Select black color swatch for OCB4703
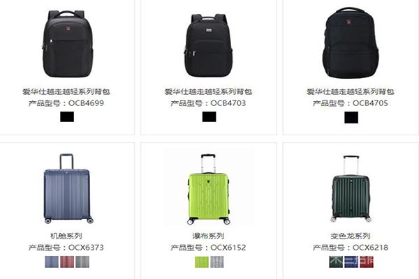 pos(209,116)
